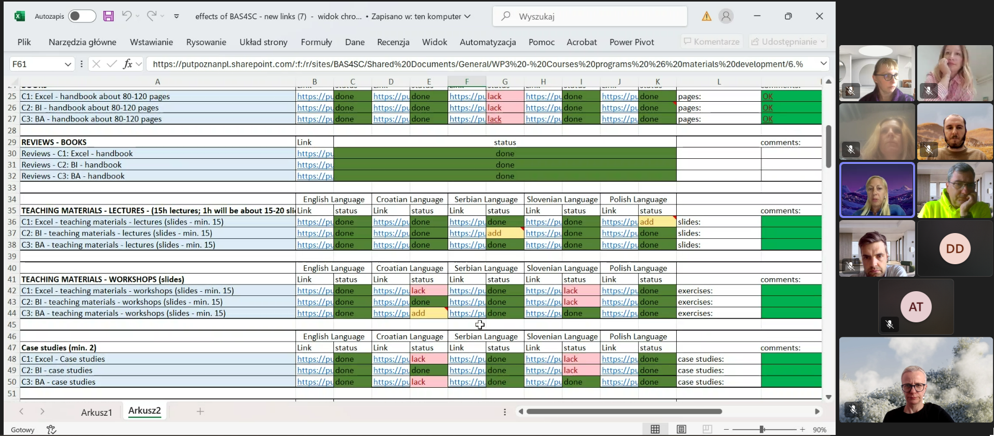This screenshot has height=436, width=994.
Task: Zoom out using the minus button
Action: 727,429
